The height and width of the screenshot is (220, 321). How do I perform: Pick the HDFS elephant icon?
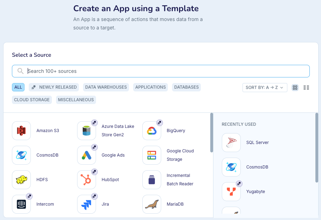[21, 179]
